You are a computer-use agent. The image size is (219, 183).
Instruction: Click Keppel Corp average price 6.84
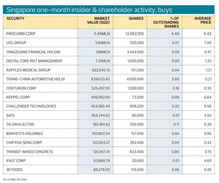(x=207, y=97)
